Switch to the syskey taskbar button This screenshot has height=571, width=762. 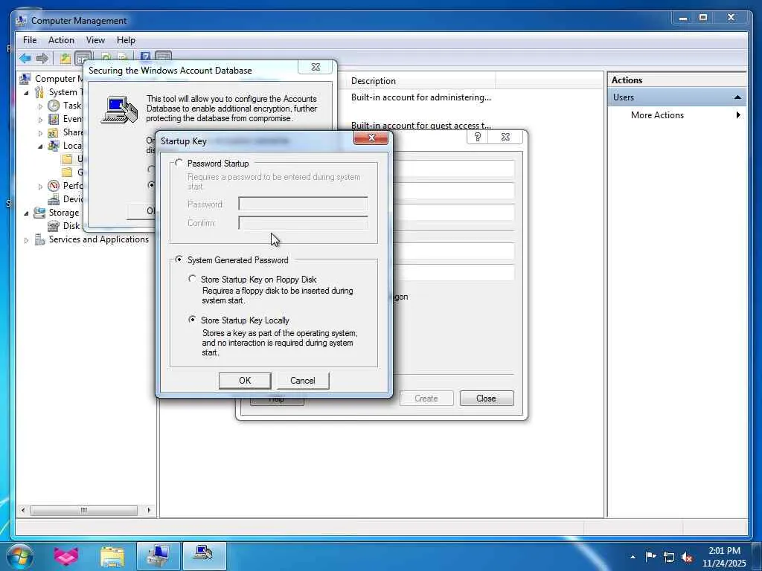[205, 556]
